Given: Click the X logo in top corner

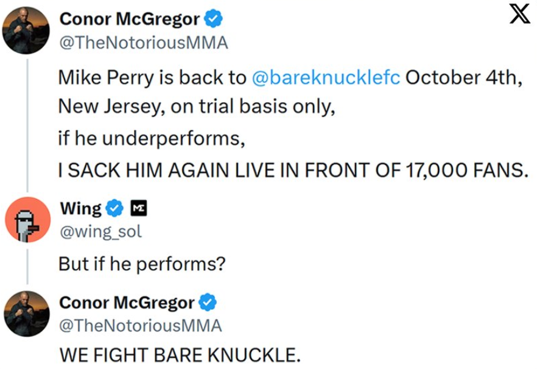Looking at the screenshot, I should 519,13.
